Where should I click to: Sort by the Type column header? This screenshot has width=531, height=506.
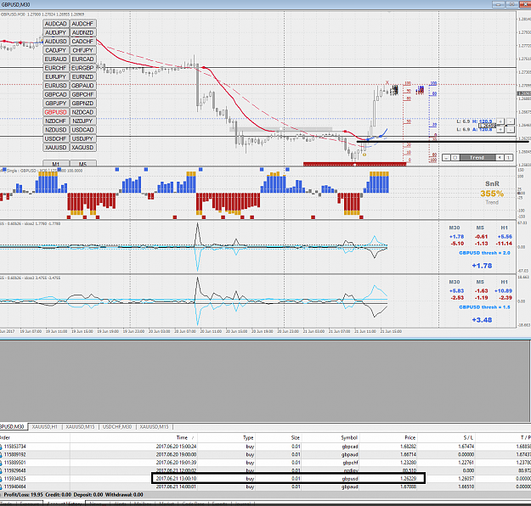coord(248,437)
